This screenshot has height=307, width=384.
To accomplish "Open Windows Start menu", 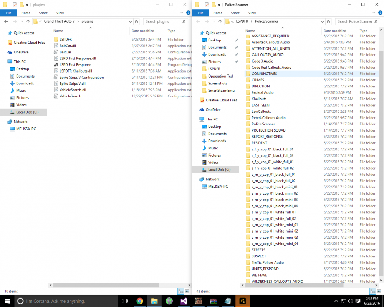I will click(x=7, y=301).
